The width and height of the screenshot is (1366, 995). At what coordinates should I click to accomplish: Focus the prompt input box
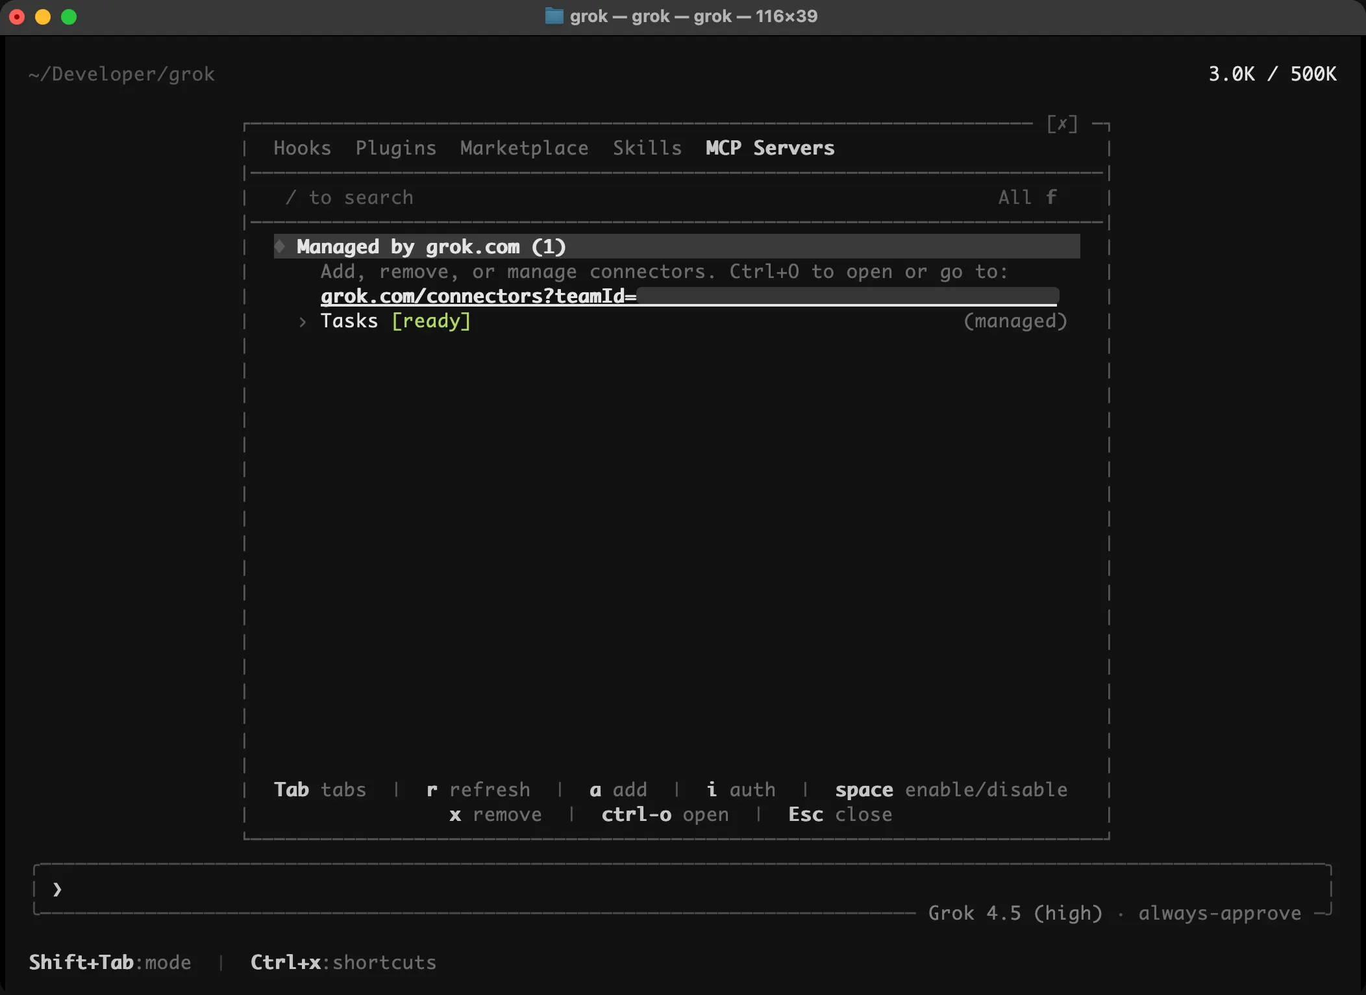[x=682, y=889]
